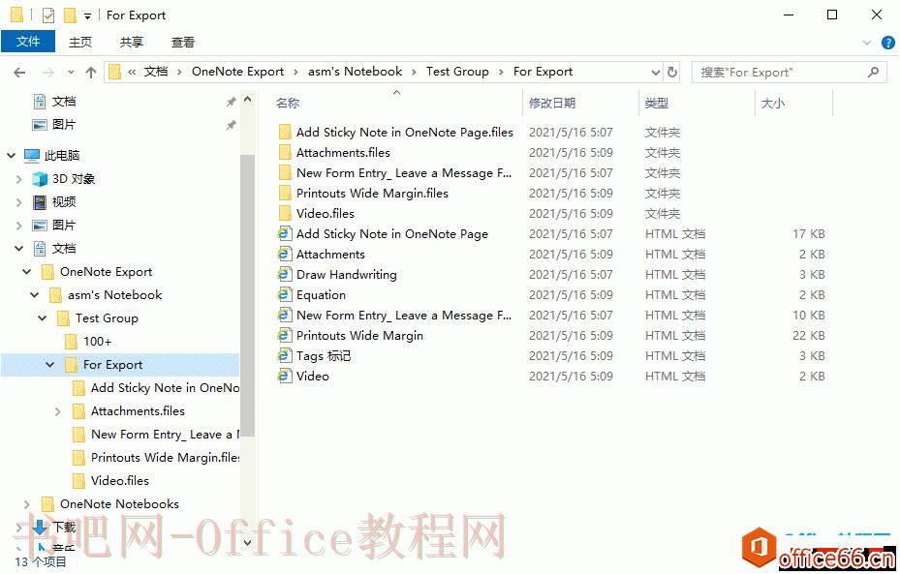The width and height of the screenshot is (900, 574).
Task: Click Test Group in address breadcrumb
Action: [457, 72]
